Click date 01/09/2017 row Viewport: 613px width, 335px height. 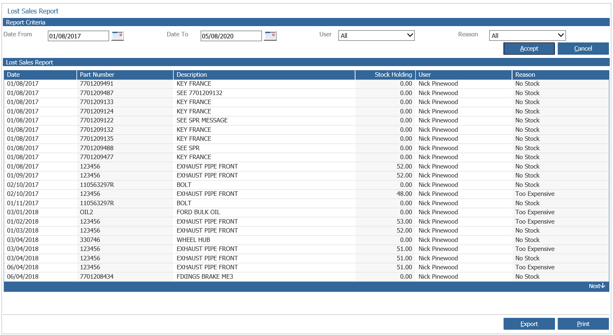click(x=23, y=175)
